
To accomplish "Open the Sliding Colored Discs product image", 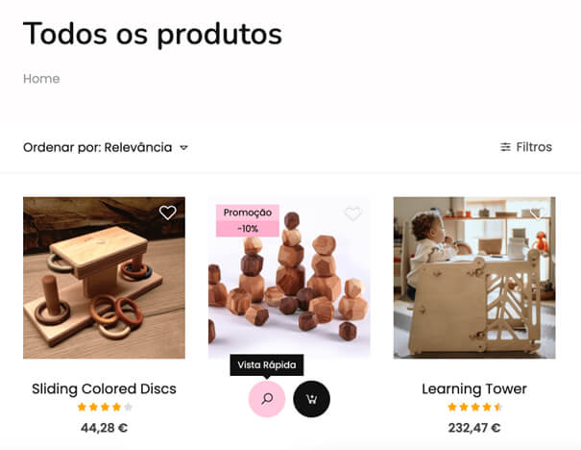I will coord(104,278).
